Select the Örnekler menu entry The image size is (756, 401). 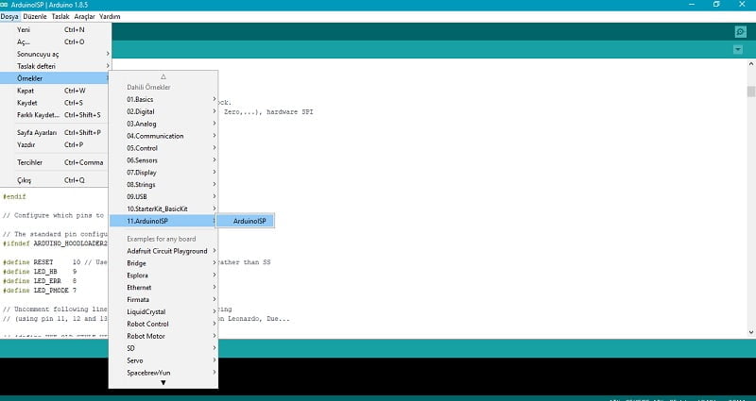(x=56, y=78)
